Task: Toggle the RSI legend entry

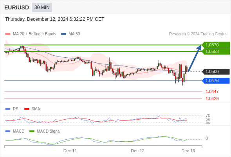Action: point(13,109)
